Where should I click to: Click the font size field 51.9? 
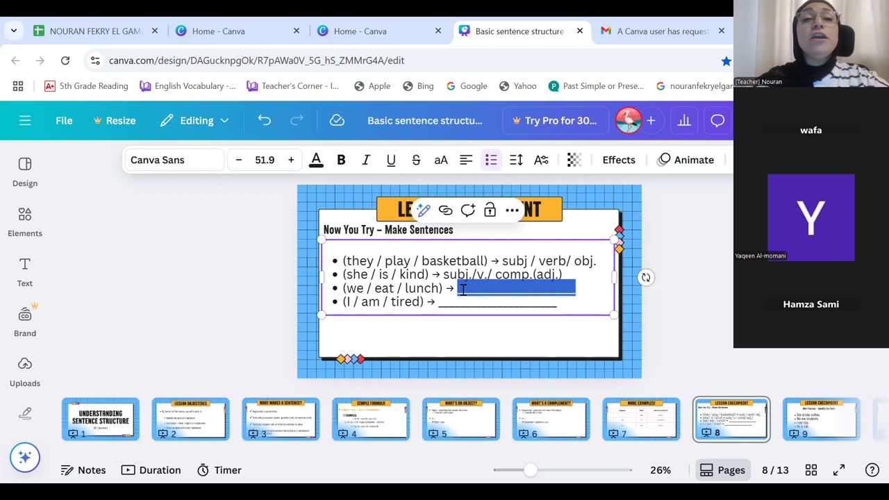pos(265,160)
